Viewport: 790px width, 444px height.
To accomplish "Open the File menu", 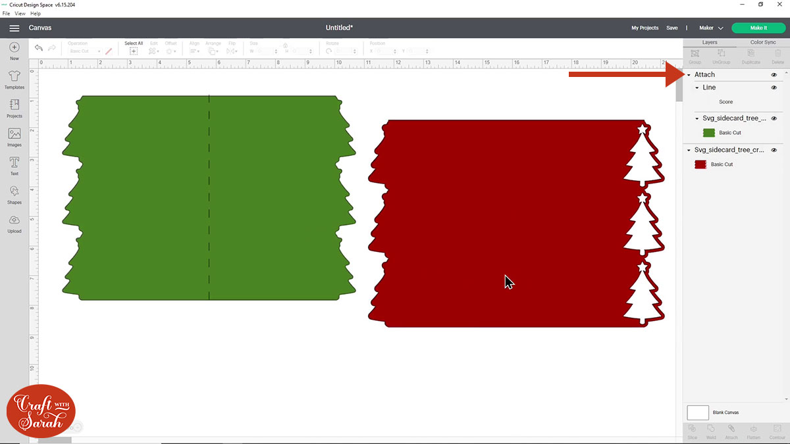I will coord(5,13).
